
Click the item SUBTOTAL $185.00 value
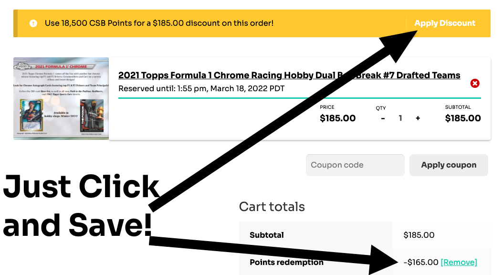[x=462, y=118]
